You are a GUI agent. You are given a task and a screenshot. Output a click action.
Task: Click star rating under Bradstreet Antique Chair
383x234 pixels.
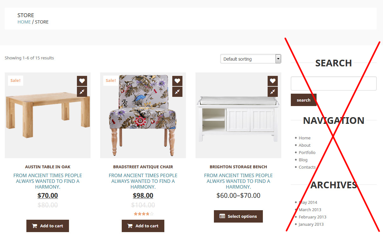tap(144, 214)
